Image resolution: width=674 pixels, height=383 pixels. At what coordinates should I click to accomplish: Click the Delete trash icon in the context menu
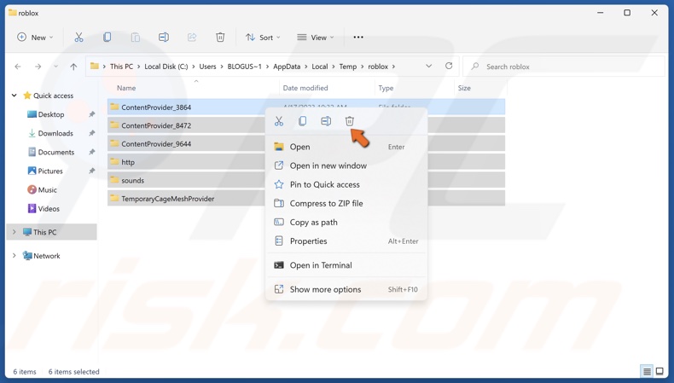[x=350, y=121]
